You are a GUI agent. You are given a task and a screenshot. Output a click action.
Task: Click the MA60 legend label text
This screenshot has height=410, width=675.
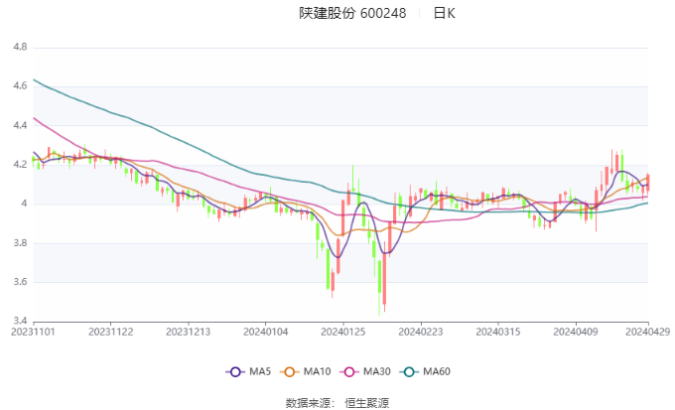[x=437, y=371]
